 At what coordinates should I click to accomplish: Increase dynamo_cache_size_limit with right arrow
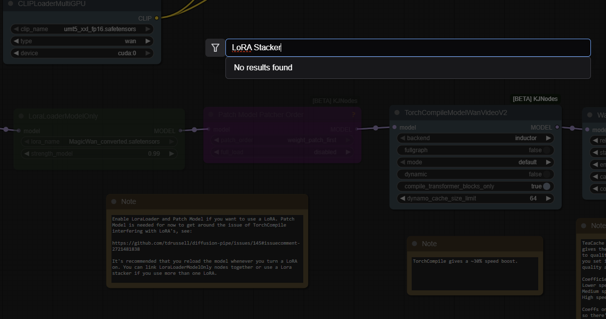click(548, 198)
